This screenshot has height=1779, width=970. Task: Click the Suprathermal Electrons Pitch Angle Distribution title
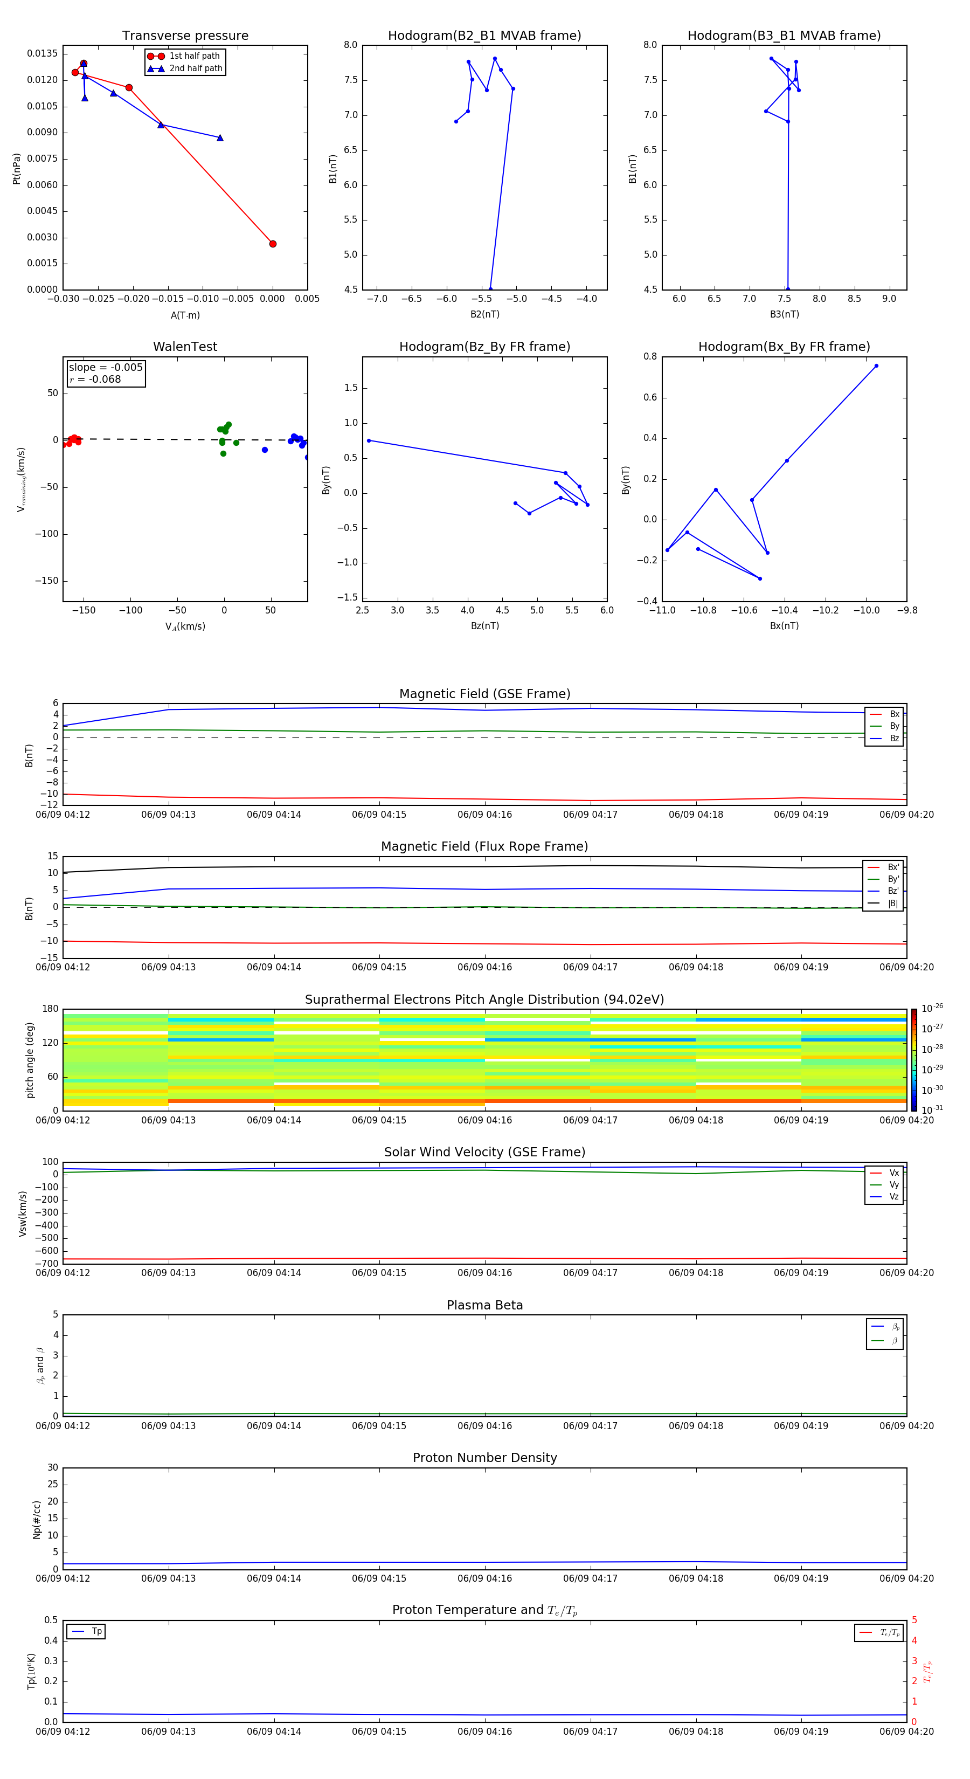(484, 999)
